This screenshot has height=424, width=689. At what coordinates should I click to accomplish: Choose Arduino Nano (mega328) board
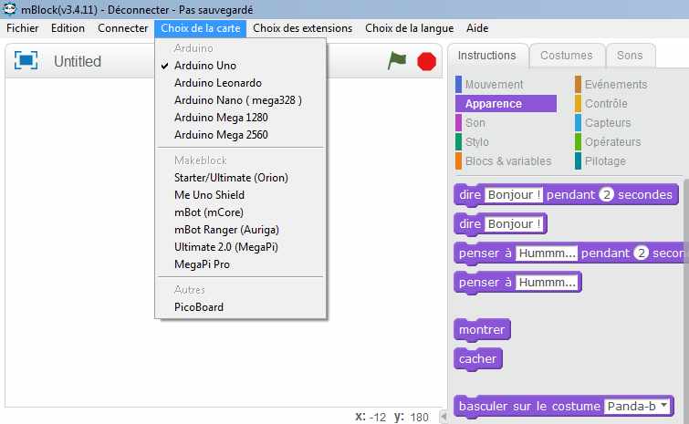(240, 100)
